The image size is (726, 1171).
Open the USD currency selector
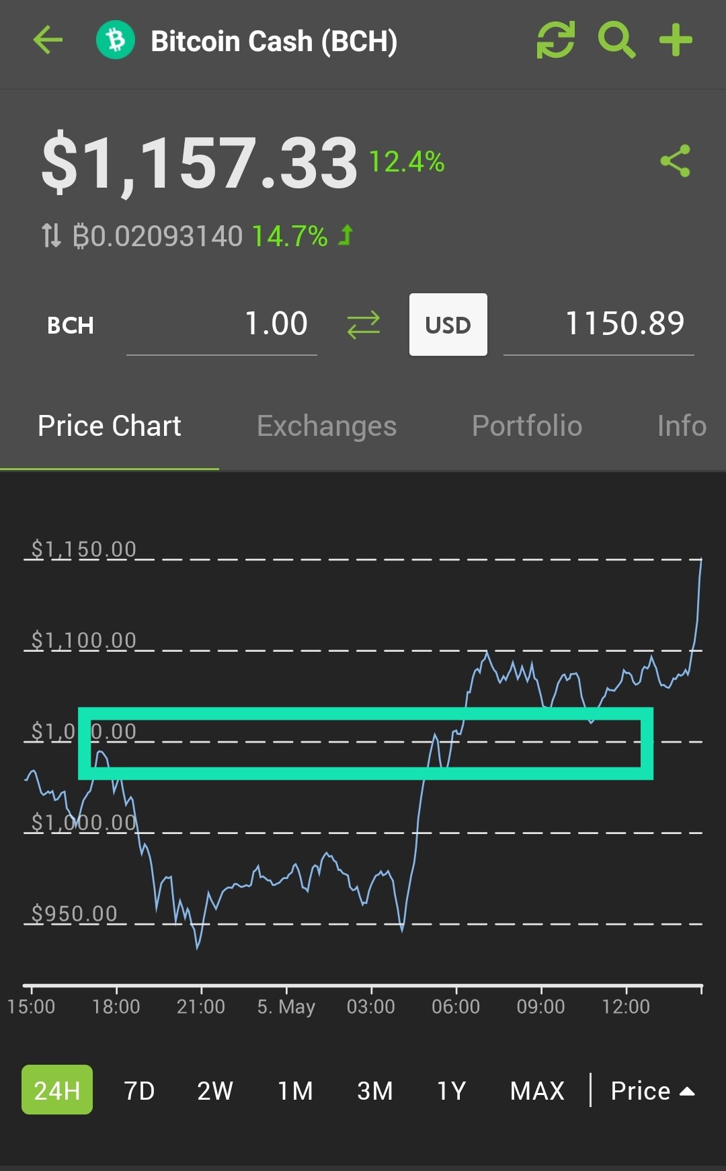pos(448,324)
